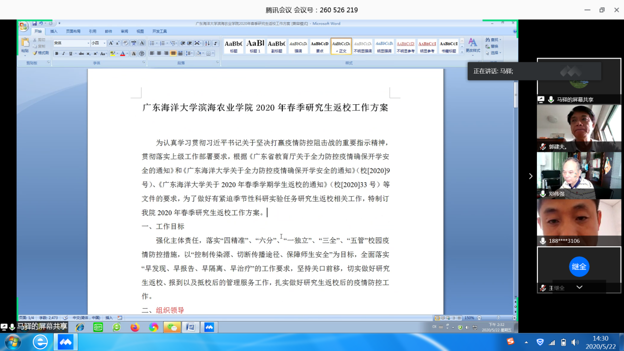Click the Office button orb
This screenshot has height=351, width=624.
tap(24, 27)
